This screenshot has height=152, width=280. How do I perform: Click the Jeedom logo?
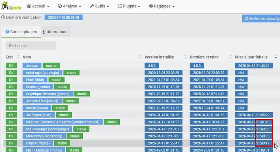(x=11, y=6)
